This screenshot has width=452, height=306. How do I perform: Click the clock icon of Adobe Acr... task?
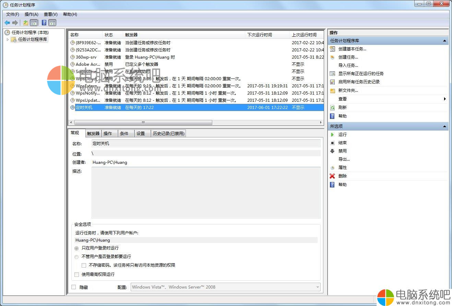pyautogui.click(x=72, y=64)
